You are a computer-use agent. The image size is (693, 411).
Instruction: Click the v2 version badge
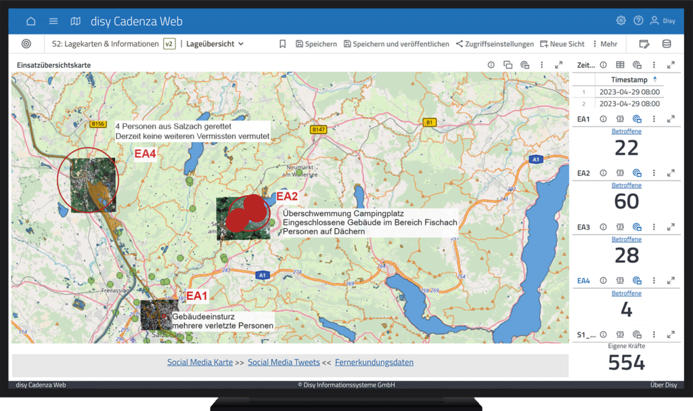169,44
